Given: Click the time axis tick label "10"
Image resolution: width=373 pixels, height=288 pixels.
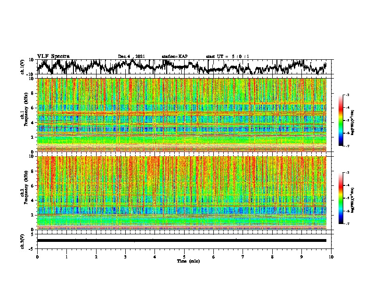Looking at the screenshot, I should 331,257.
